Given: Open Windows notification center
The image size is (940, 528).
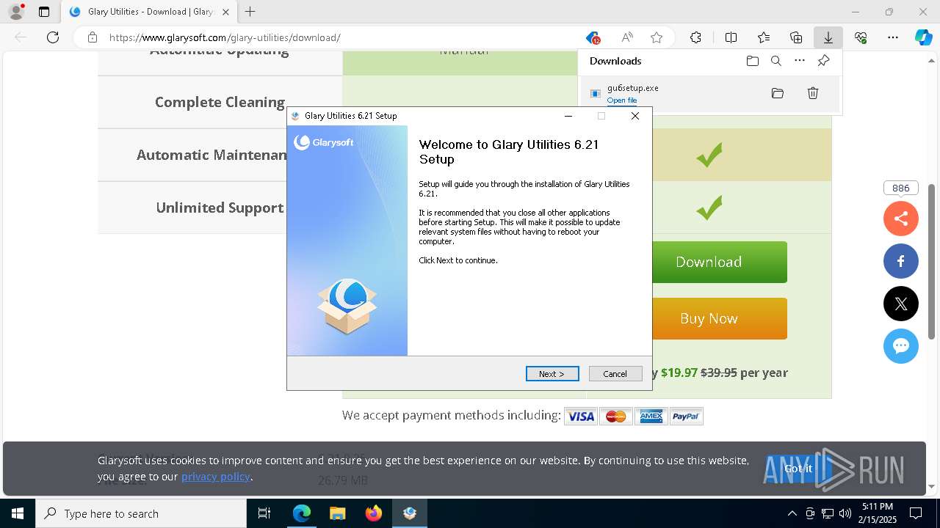Looking at the screenshot, I should coord(916,513).
